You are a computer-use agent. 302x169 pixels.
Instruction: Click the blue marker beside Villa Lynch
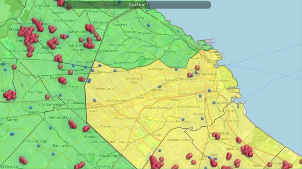[86, 67]
